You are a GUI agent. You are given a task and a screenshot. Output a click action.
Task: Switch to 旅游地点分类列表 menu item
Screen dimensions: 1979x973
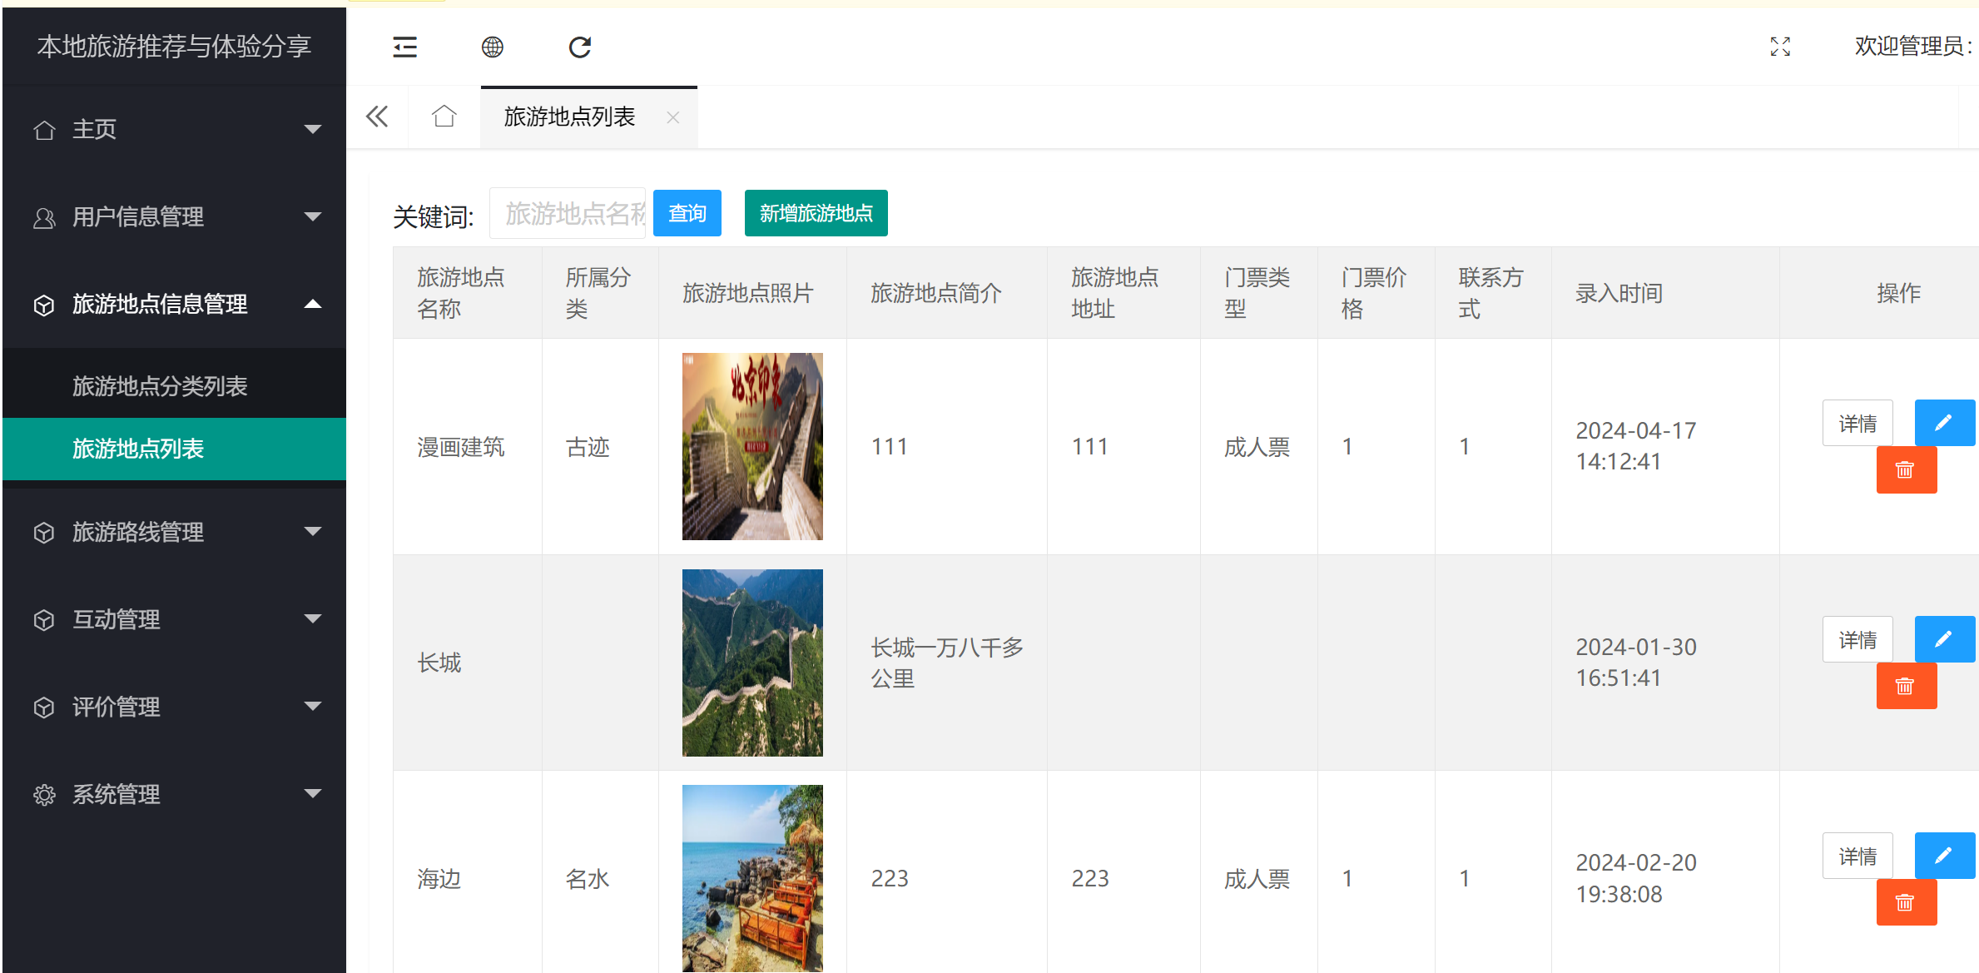point(159,385)
